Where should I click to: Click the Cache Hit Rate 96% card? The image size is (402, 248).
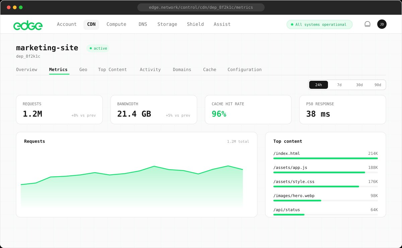pos(248,110)
